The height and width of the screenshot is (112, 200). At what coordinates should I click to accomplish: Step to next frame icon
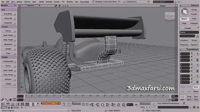(87, 104)
